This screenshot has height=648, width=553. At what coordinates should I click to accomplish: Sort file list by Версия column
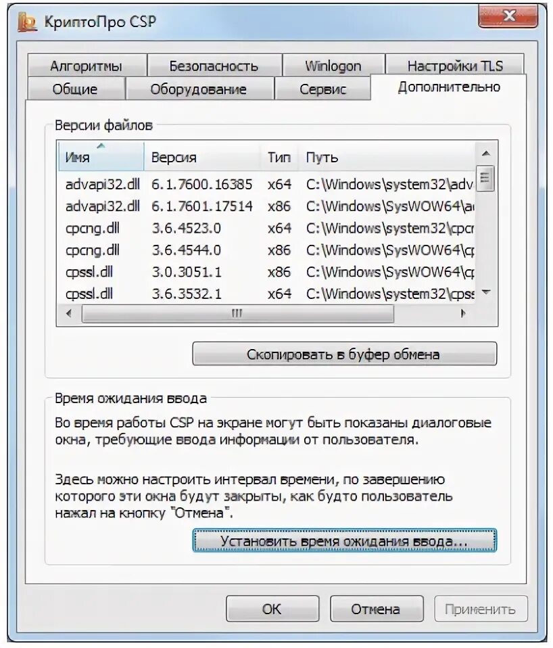point(202,157)
